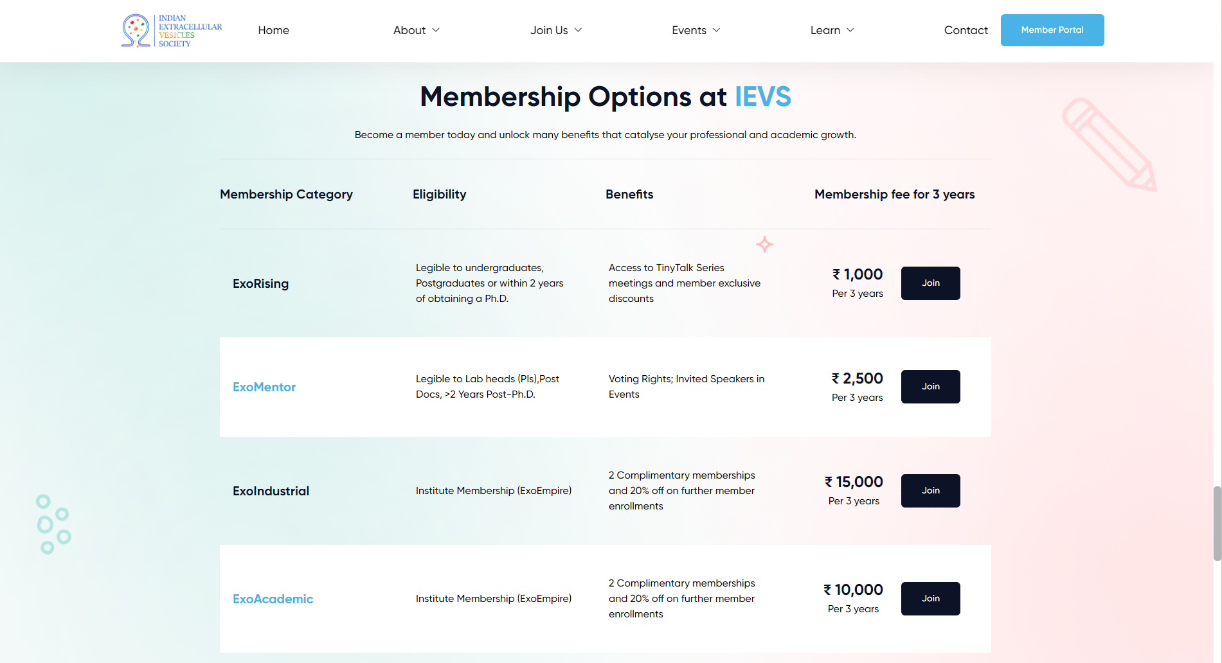
Task: Join the ExoAcademic membership
Action: pos(930,599)
